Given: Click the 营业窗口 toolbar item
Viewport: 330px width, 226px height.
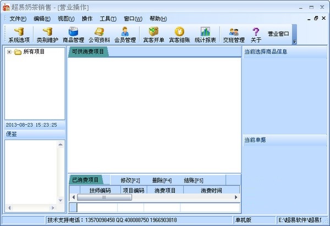Looking at the screenshot, I should (278, 34).
